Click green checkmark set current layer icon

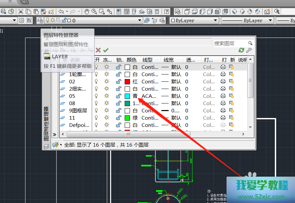(x=105, y=50)
